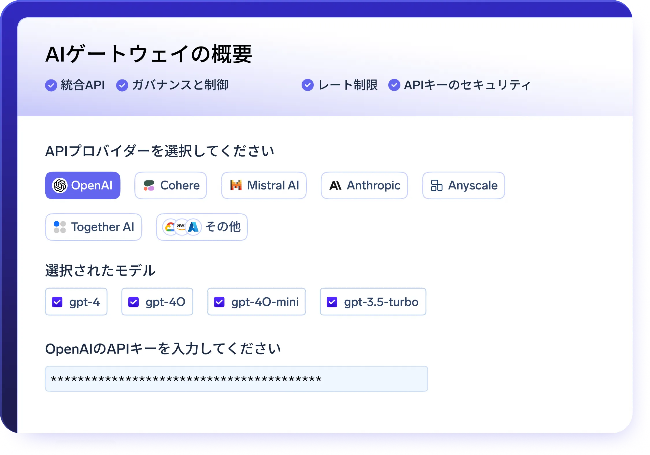Click the OpenAI logo icon
Viewport: 650px width, 455px height.
[x=60, y=185]
